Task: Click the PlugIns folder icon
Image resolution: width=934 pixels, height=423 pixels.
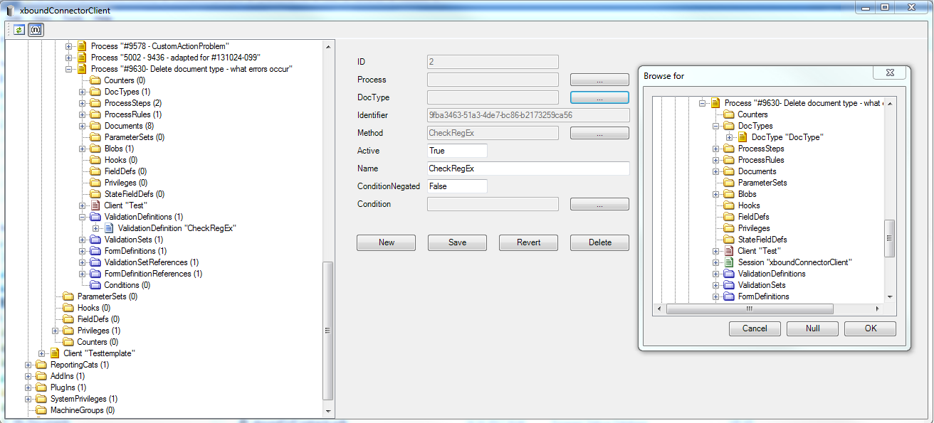Action: (41, 387)
